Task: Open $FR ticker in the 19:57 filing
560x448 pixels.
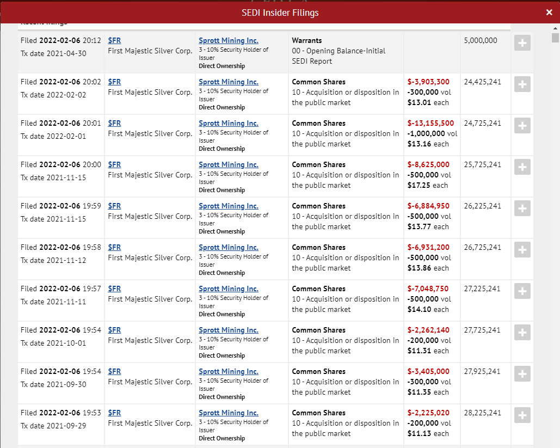Action: (x=114, y=289)
